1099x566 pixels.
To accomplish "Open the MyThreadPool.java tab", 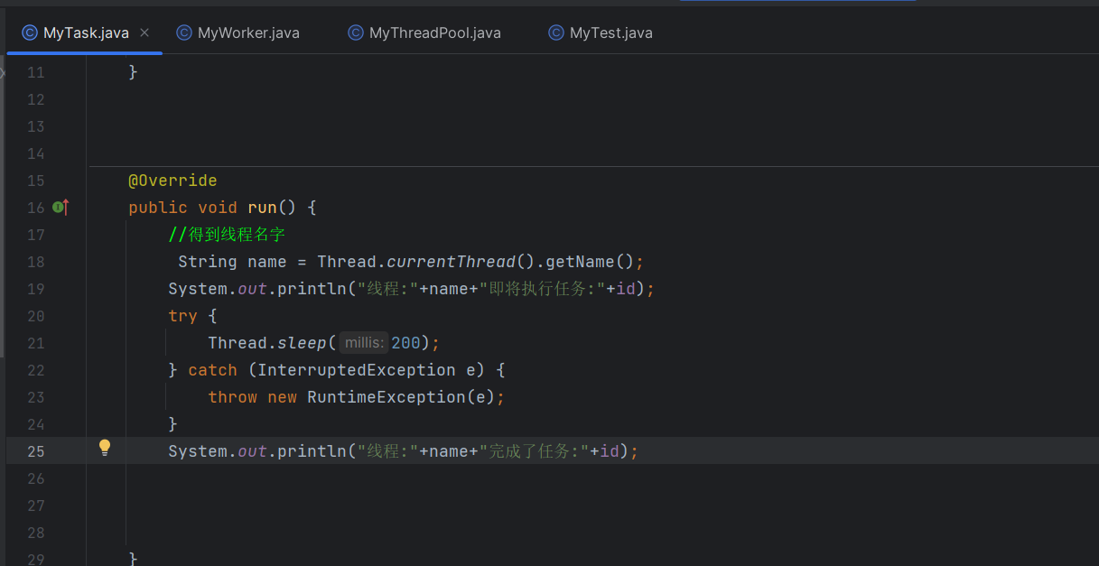I will click(x=434, y=33).
